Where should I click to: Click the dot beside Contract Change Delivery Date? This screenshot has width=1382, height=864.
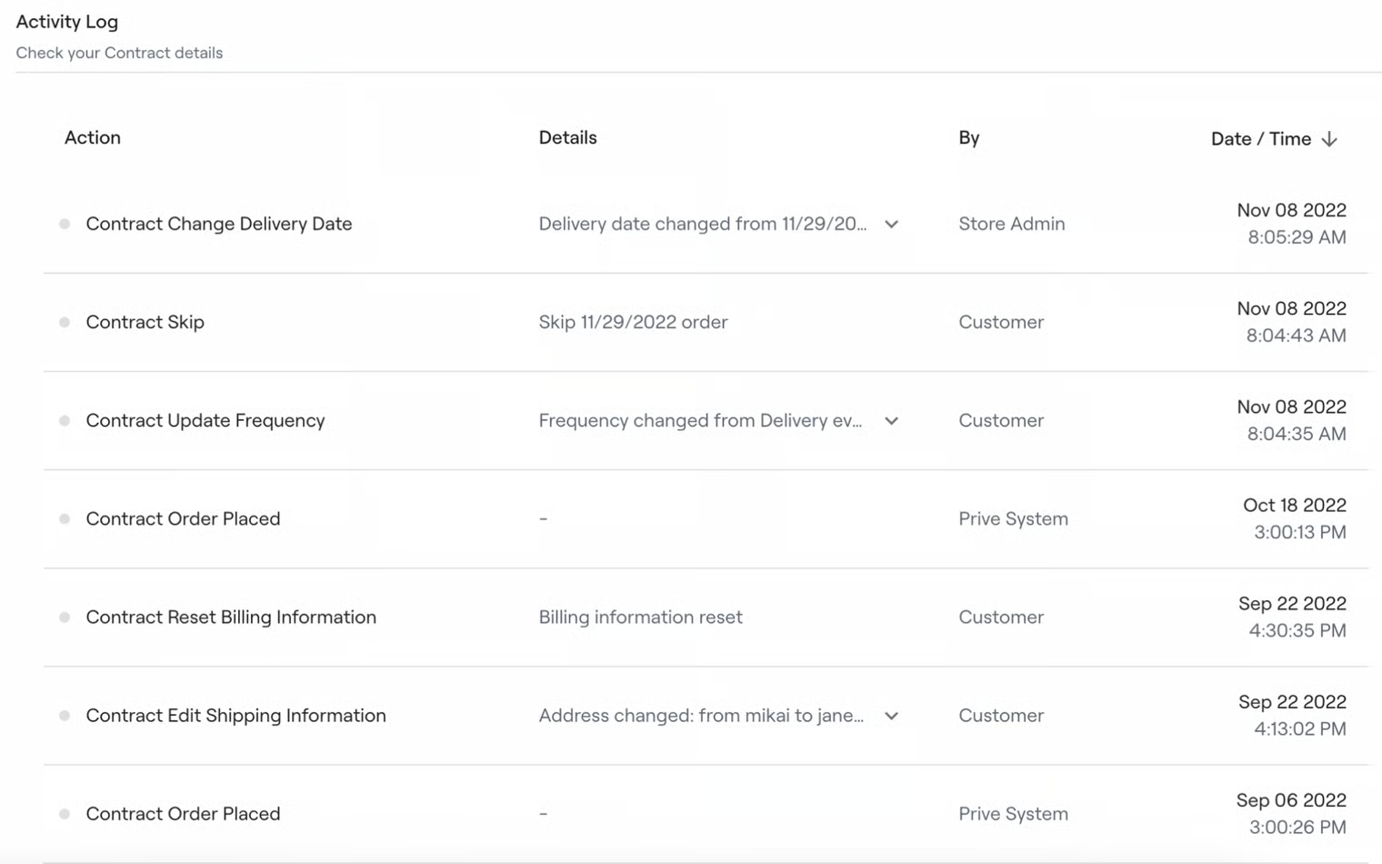tap(65, 224)
